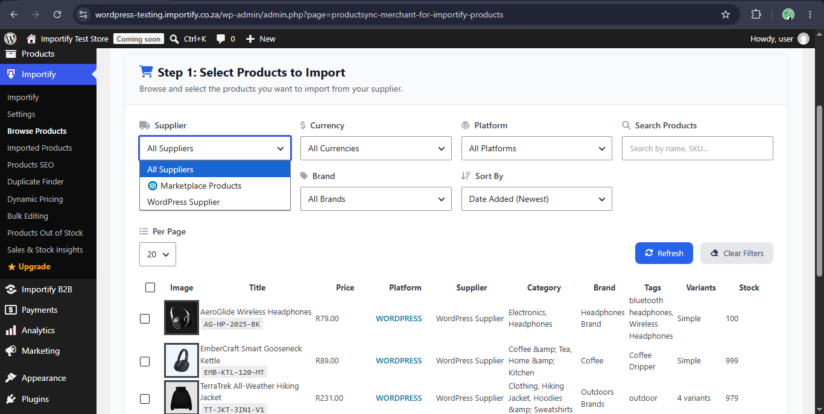
Task: Go back with the browser back arrow
Action: point(14,14)
